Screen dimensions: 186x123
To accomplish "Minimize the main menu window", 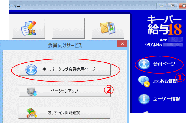I will point(161,6).
